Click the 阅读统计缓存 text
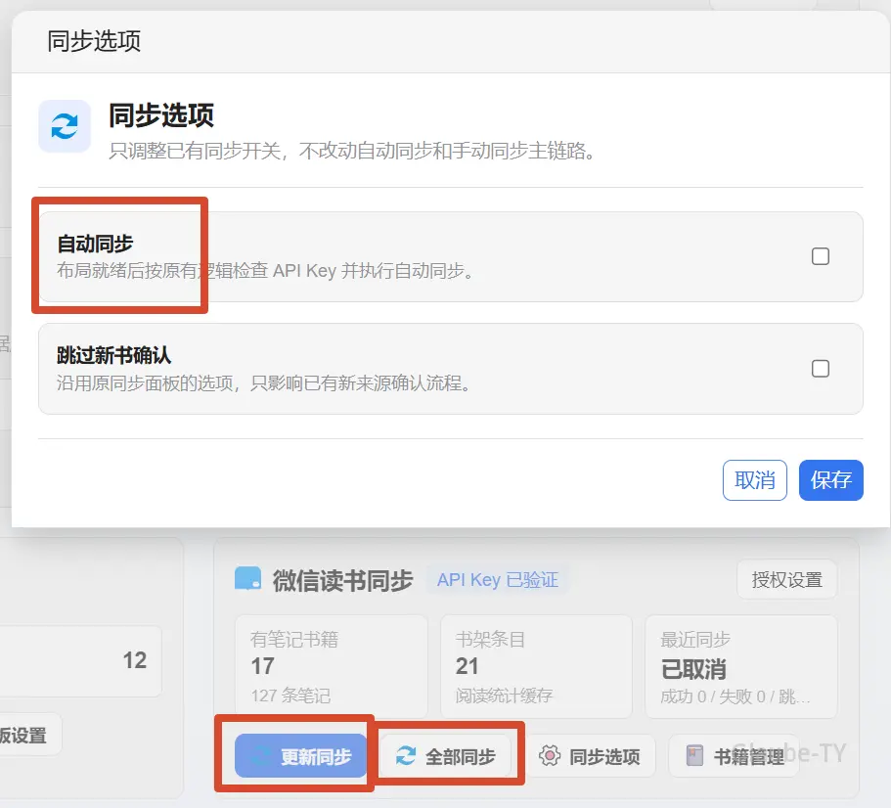 pyautogui.click(x=504, y=696)
